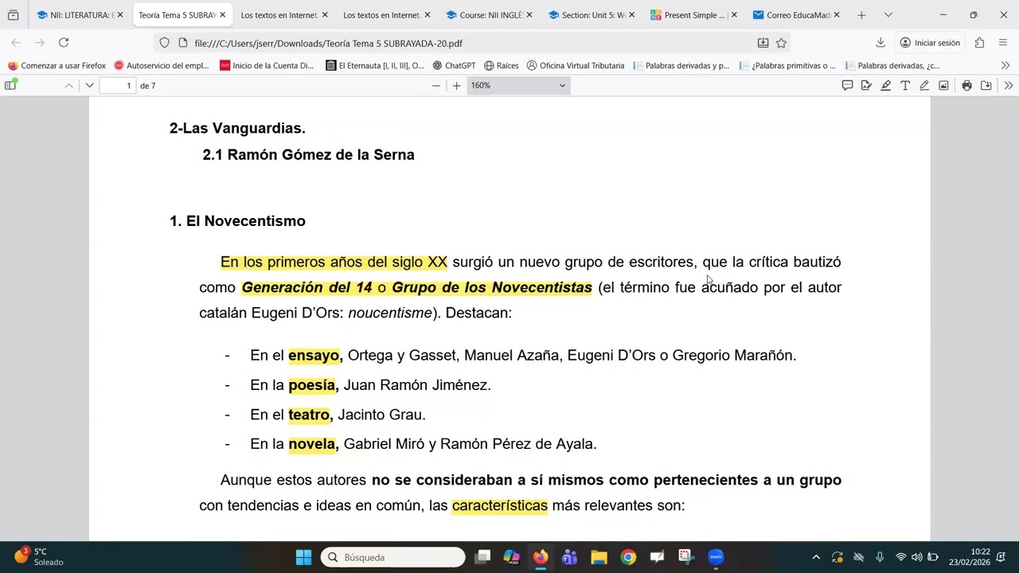Select the add comment annotation tool
The image size is (1019, 573).
(847, 85)
